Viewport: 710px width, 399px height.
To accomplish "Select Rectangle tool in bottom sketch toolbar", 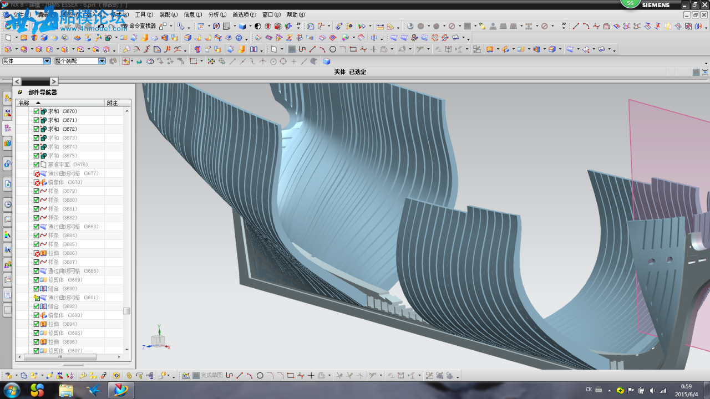I will pos(290,375).
